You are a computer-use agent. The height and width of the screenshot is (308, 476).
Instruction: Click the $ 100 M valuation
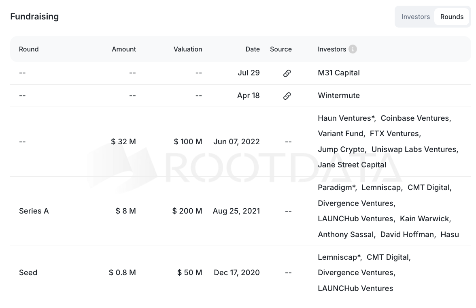(188, 141)
